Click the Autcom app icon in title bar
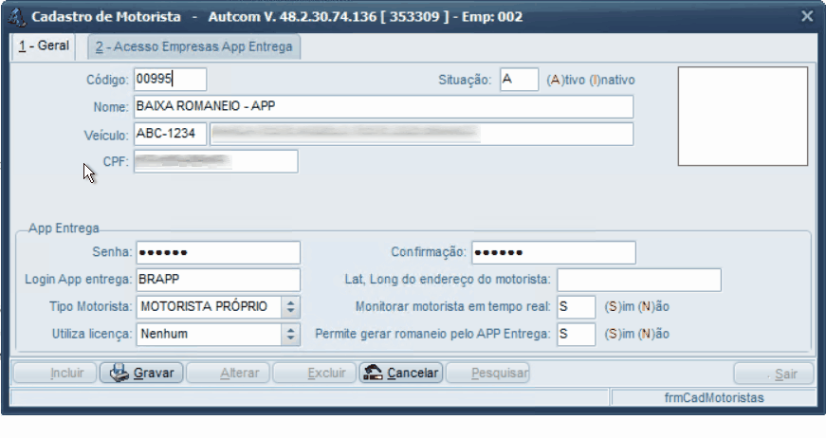Screen dimensions: 826x438 pyautogui.click(x=17, y=17)
